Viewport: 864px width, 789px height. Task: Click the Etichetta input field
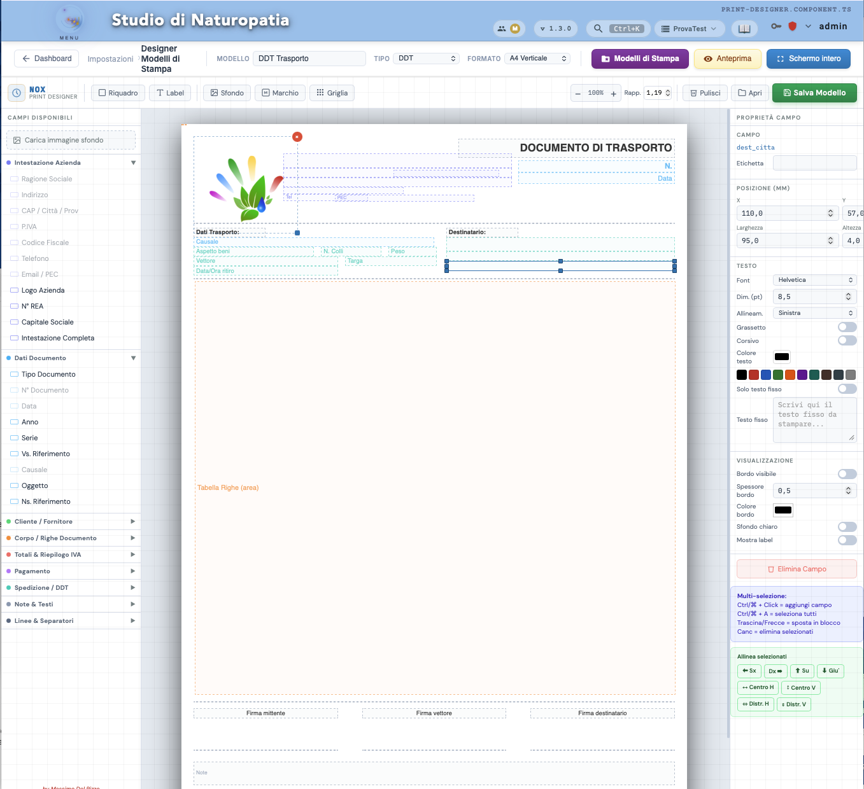[814, 163]
